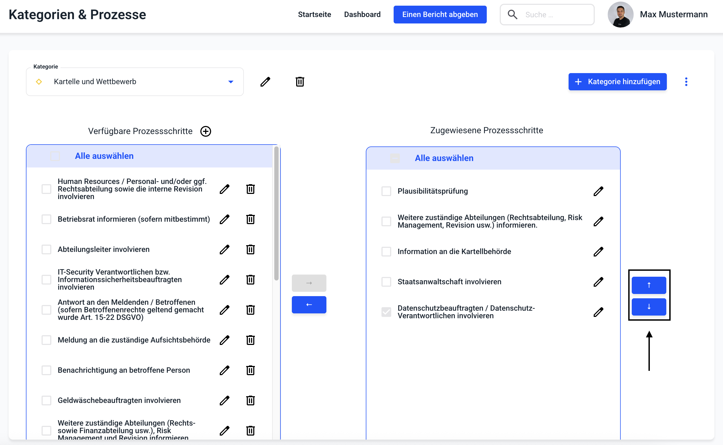This screenshot has height=445, width=723.
Task: Click Einen Bericht abgeben button
Action: click(440, 14)
